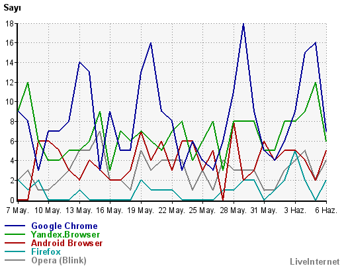The width and height of the screenshot is (344, 268).
Task: Click the 28 May. date label
Action: [x=234, y=210]
